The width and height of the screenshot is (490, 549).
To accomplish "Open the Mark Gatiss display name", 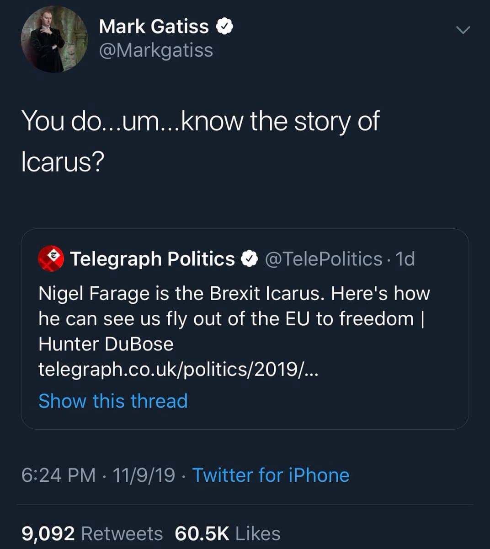I will click(154, 27).
